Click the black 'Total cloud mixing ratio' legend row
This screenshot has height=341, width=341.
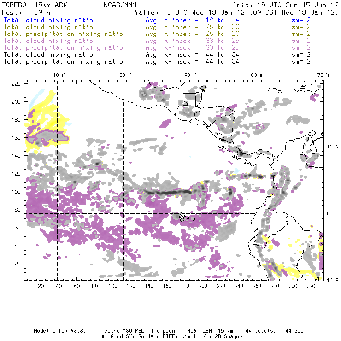click(x=48, y=54)
